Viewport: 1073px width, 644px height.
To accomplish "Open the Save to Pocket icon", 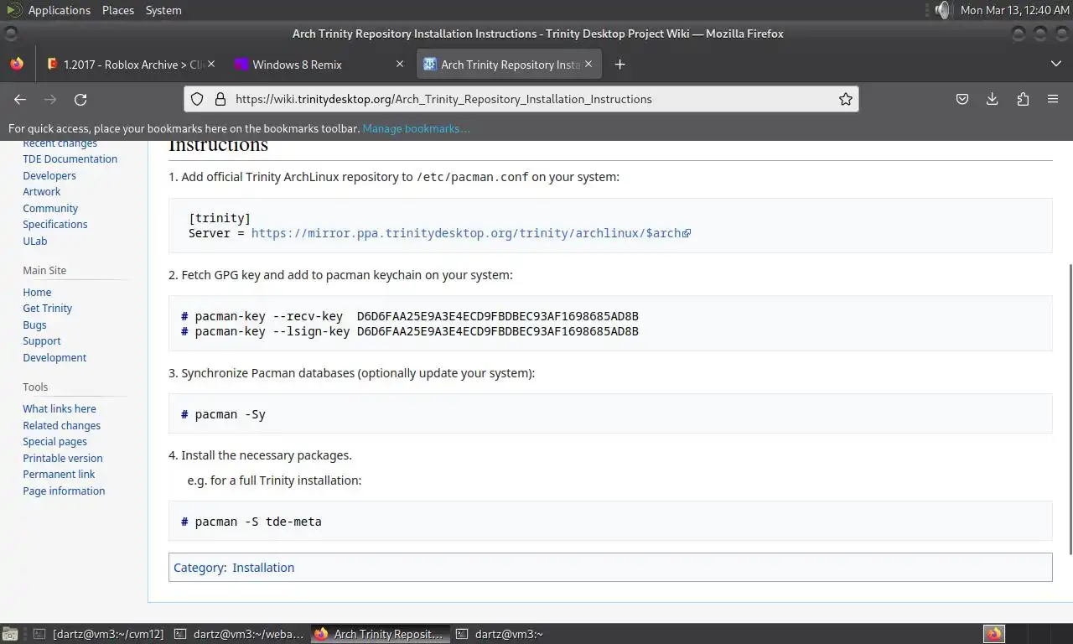I will click(x=962, y=99).
